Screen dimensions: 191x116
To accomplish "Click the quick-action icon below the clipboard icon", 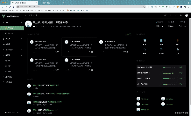I will (x=161, y=49).
